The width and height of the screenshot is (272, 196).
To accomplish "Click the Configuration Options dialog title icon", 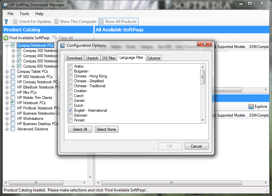I will point(63,45).
